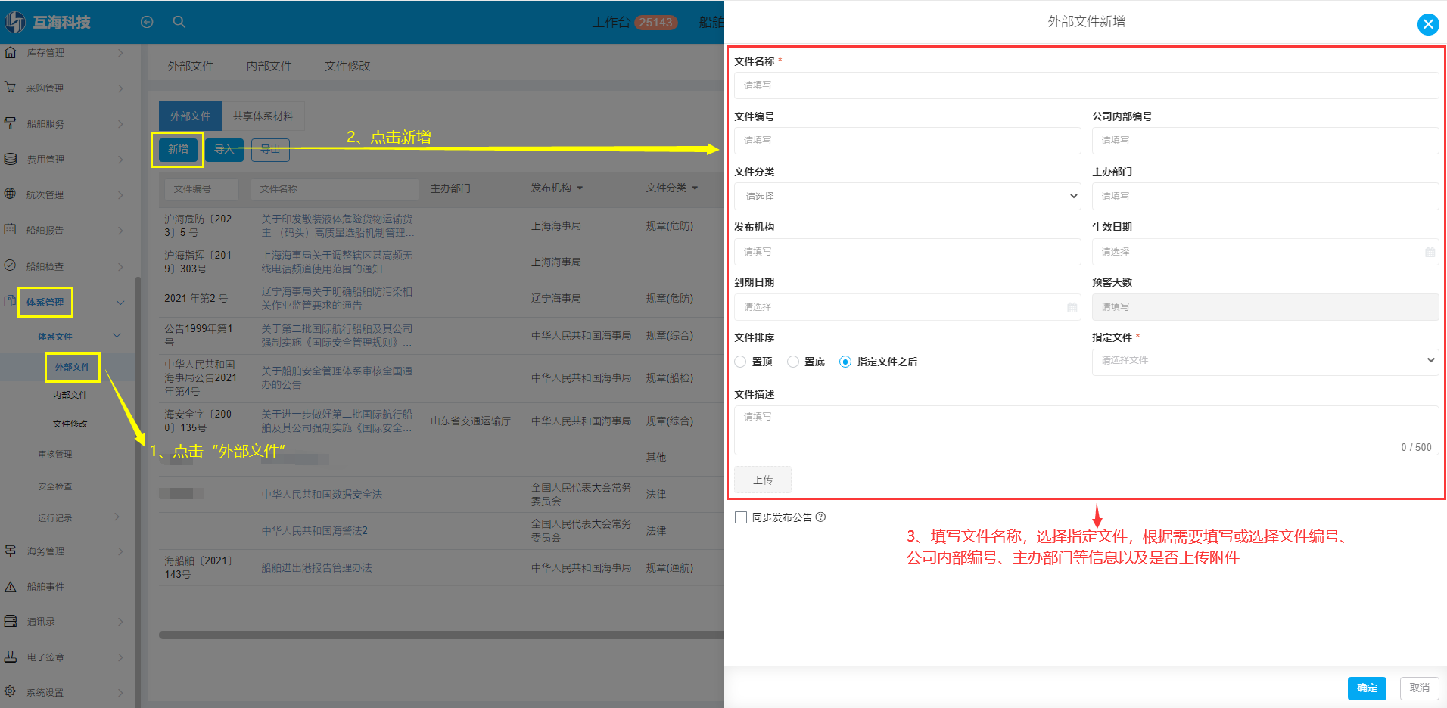Click the 工作台 header link
1447x708 pixels.
tap(611, 22)
